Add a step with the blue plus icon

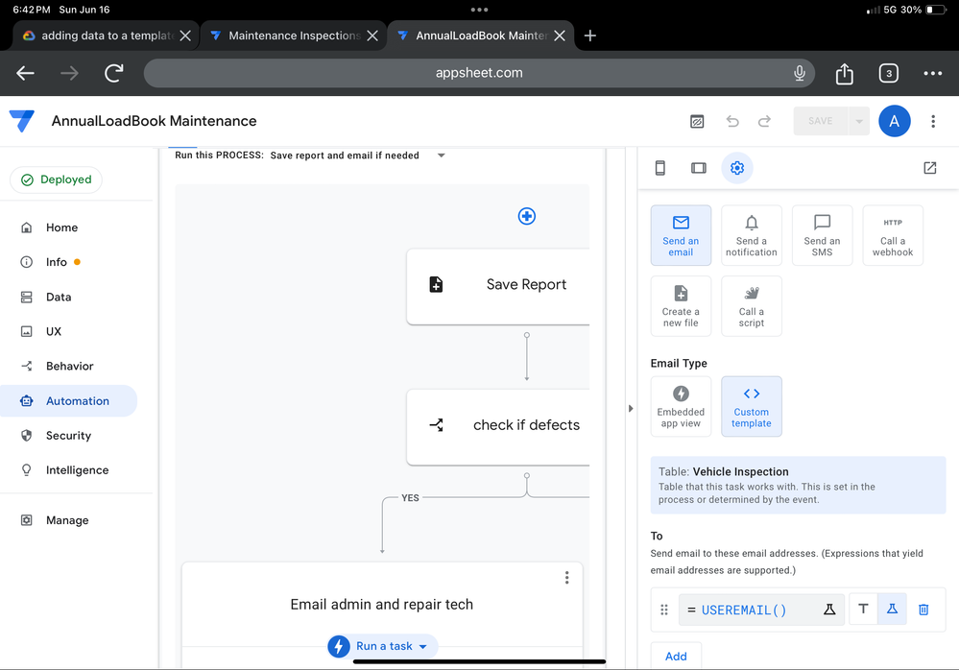(527, 216)
